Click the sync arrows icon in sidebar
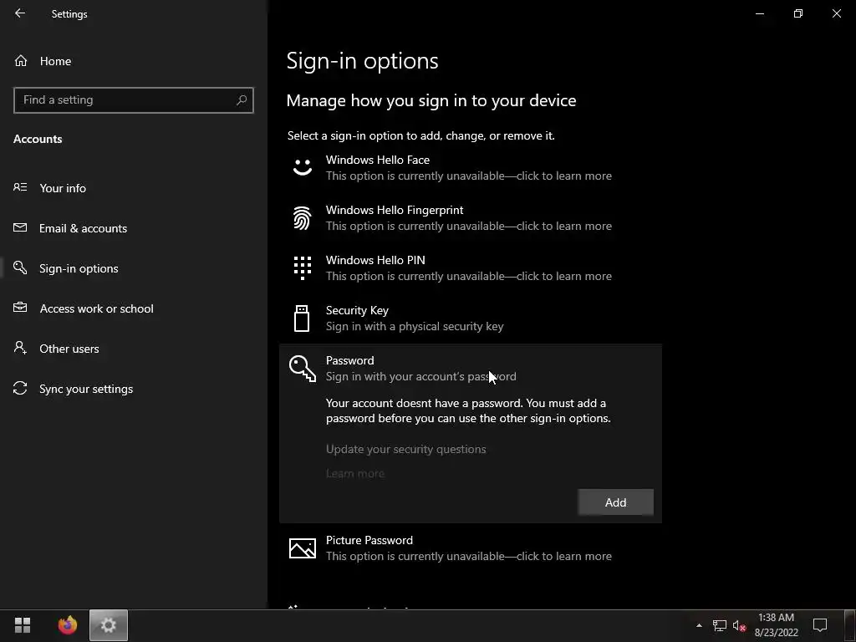 [x=20, y=388]
